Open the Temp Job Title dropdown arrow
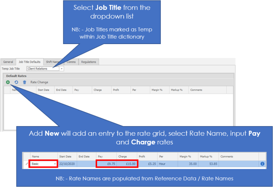273x187 pixels. coord(62,69)
